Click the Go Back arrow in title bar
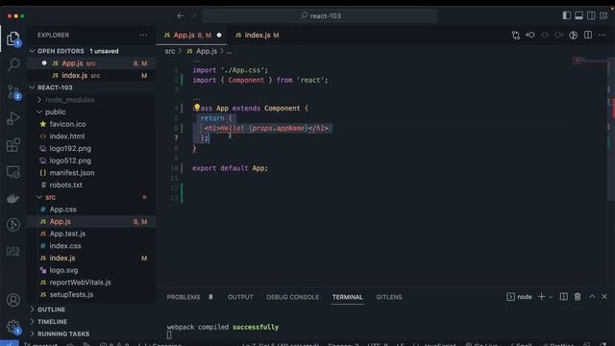The width and height of the screenshot is (615, 346). pos(181,15)
